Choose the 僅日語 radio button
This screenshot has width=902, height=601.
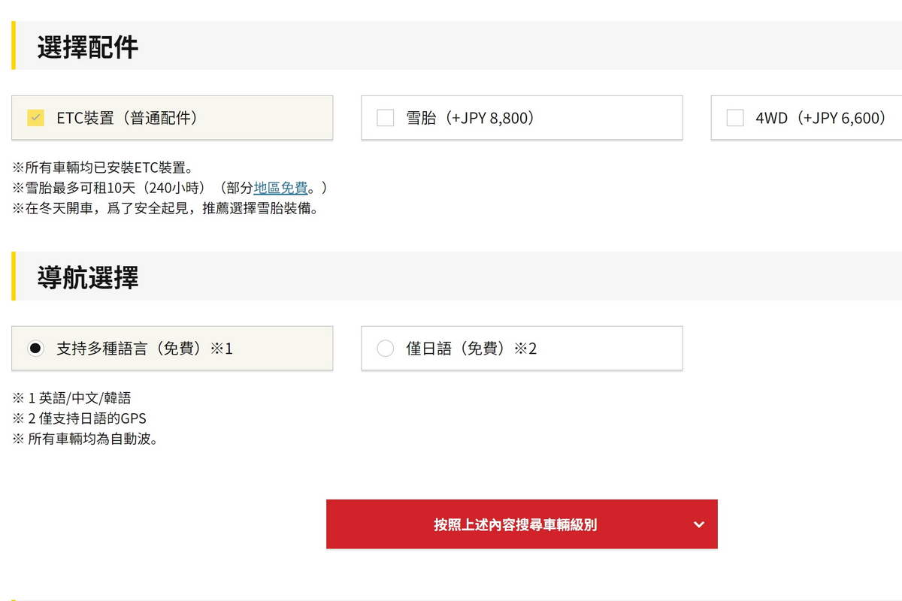(385, 349)
